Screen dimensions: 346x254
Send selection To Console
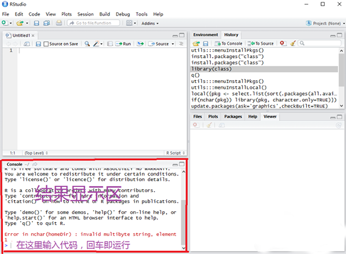click(228, 43)
